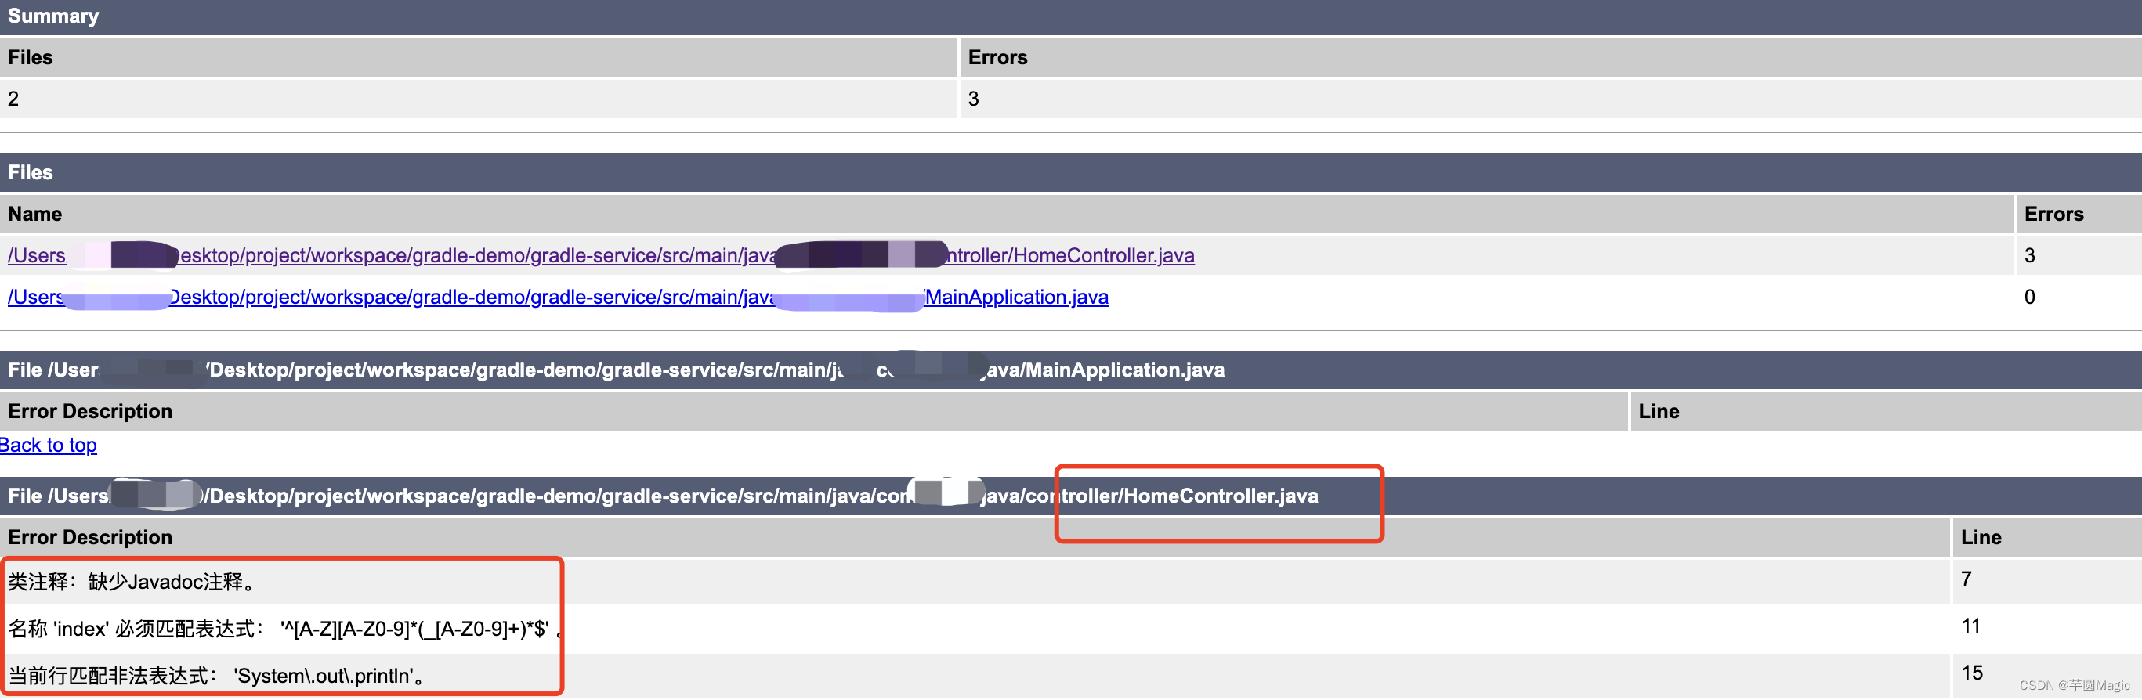2142x700 pixels.
Task: Select the summary Errors count value 3
Action: [1550, 99]
